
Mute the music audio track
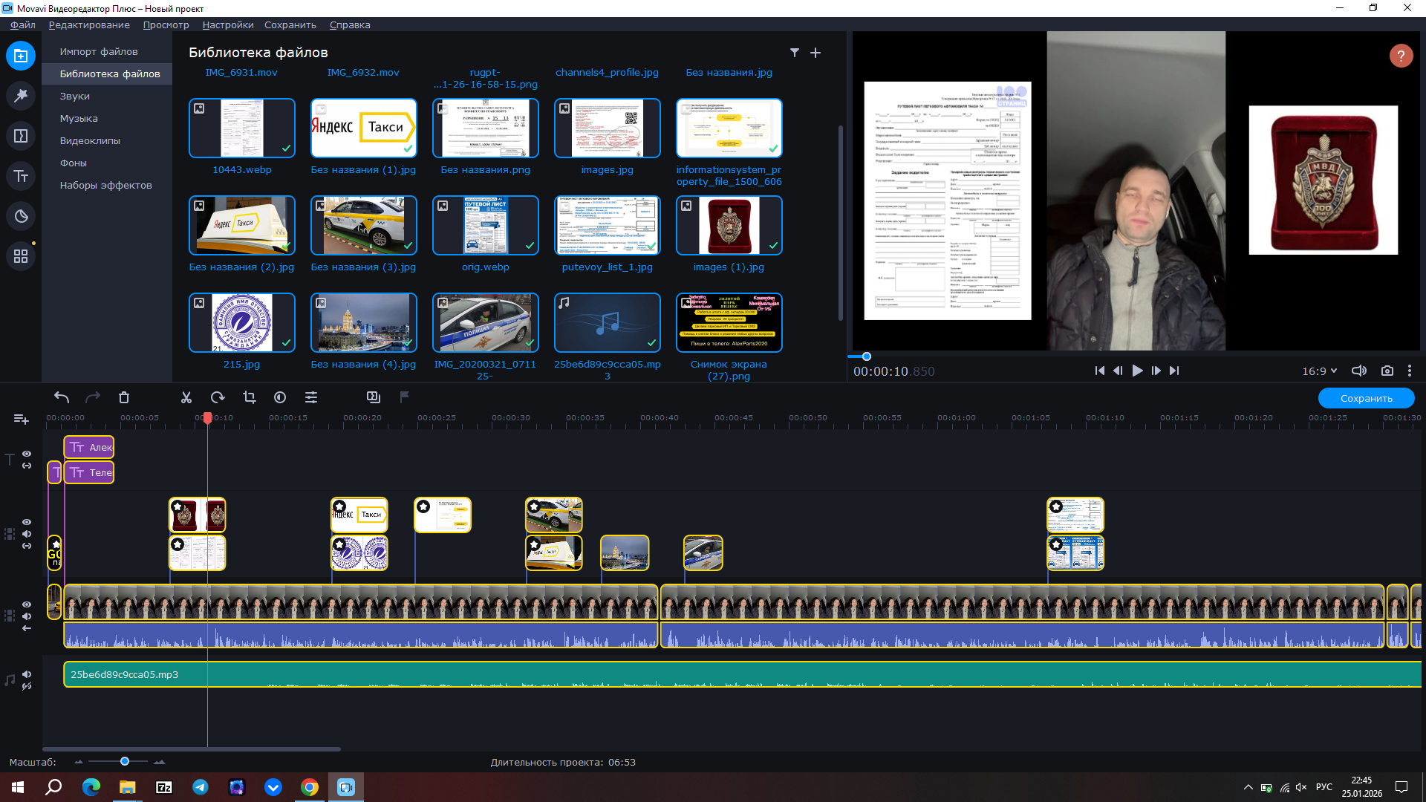point(27,674)
